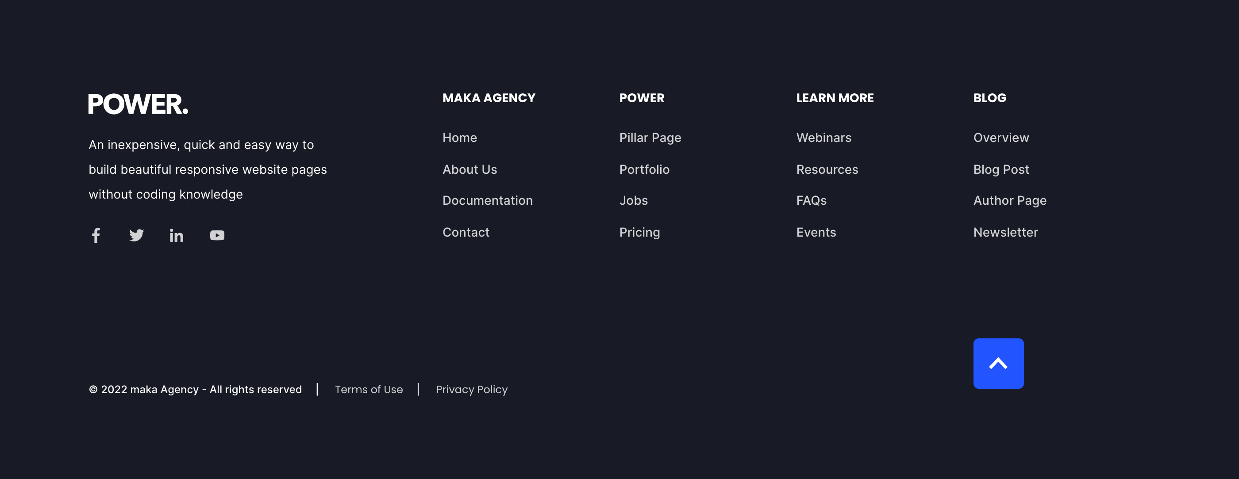
Task: Open the Resources link
Action: (827, 169)
